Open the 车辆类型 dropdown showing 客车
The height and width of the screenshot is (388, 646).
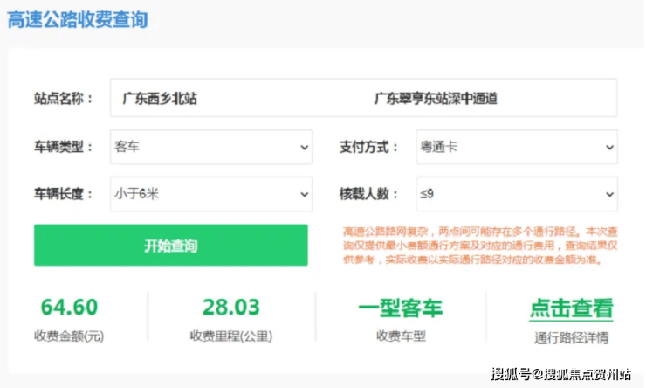[x=211, y=147]
